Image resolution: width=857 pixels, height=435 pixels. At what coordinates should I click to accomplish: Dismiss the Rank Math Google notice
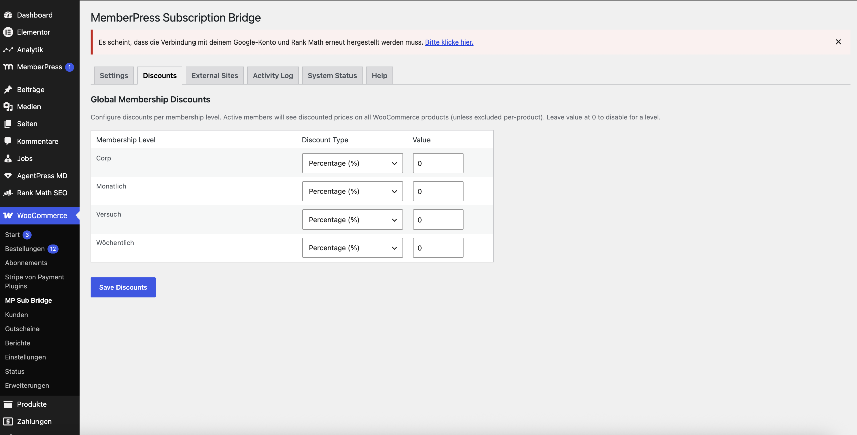838,42
